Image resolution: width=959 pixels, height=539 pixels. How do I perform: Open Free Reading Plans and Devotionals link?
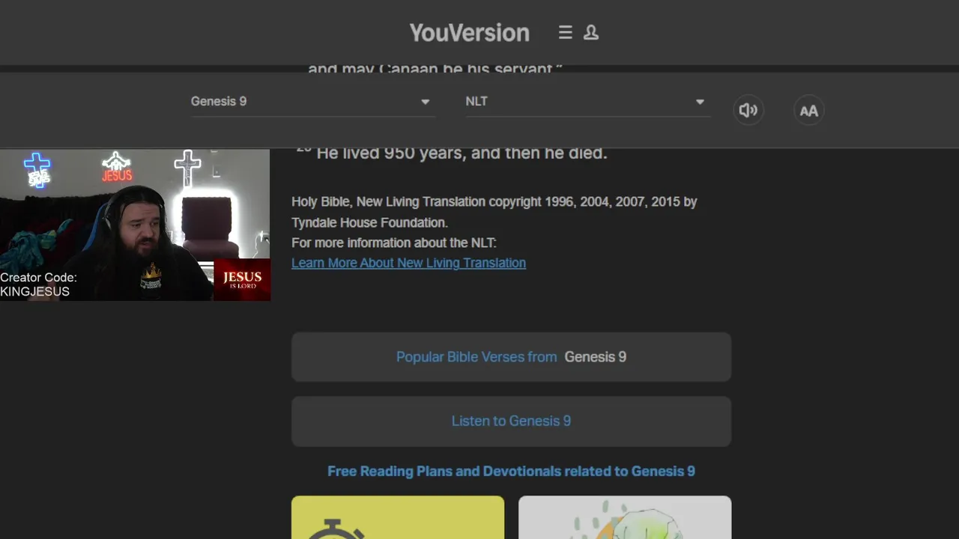(511, 471)
